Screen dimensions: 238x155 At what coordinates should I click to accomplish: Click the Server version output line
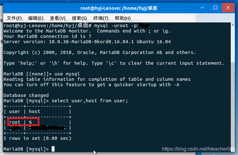pos(87,42)
